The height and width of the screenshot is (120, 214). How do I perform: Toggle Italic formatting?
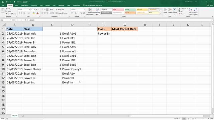tap(21, 13)
